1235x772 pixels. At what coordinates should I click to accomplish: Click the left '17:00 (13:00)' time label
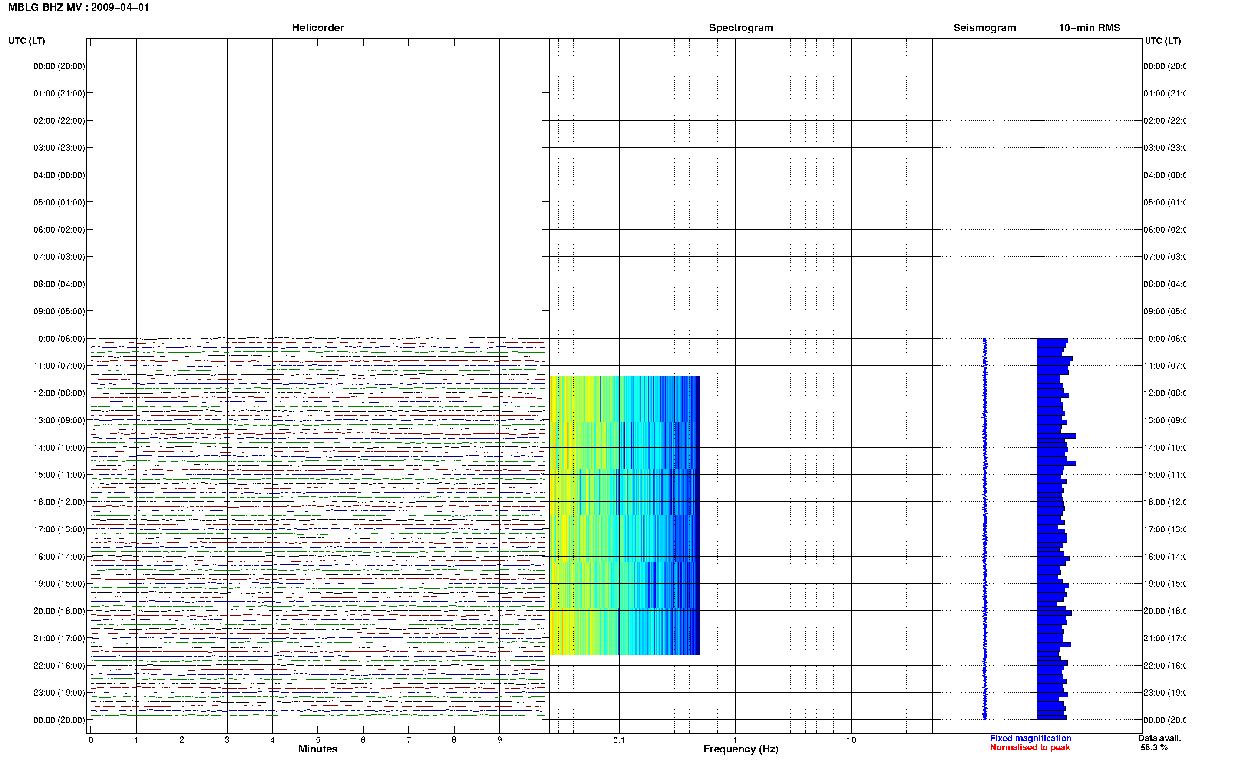[x=59, y=529]
